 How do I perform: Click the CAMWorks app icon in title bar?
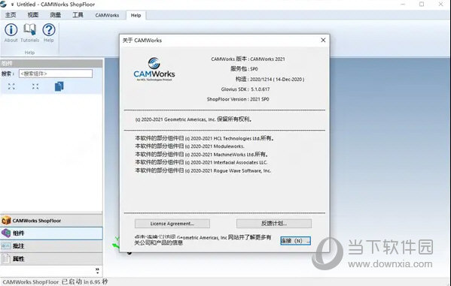pos(4,4)
